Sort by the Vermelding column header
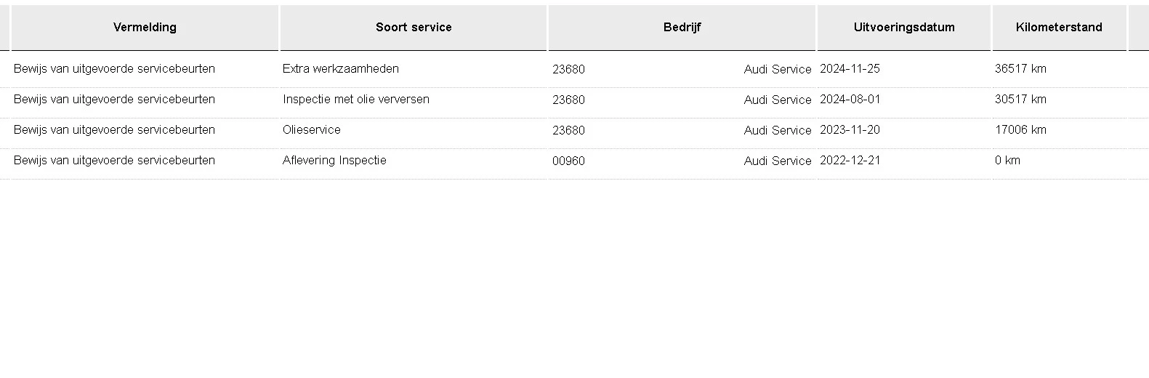1149x378 pixels. 145,28
